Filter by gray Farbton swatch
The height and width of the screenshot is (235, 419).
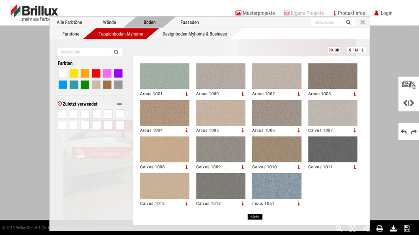click(119, 85)
